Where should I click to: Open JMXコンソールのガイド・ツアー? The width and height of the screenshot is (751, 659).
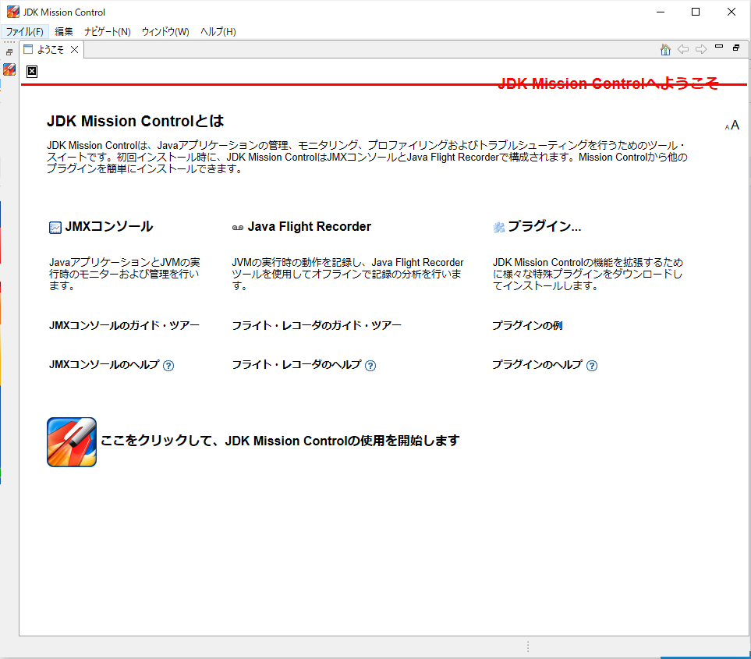[125, 325]
